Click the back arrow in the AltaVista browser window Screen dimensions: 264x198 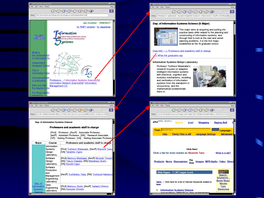point(175,110)
